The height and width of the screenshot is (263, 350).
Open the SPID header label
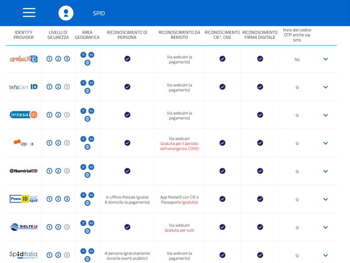(x=99, y=13)
